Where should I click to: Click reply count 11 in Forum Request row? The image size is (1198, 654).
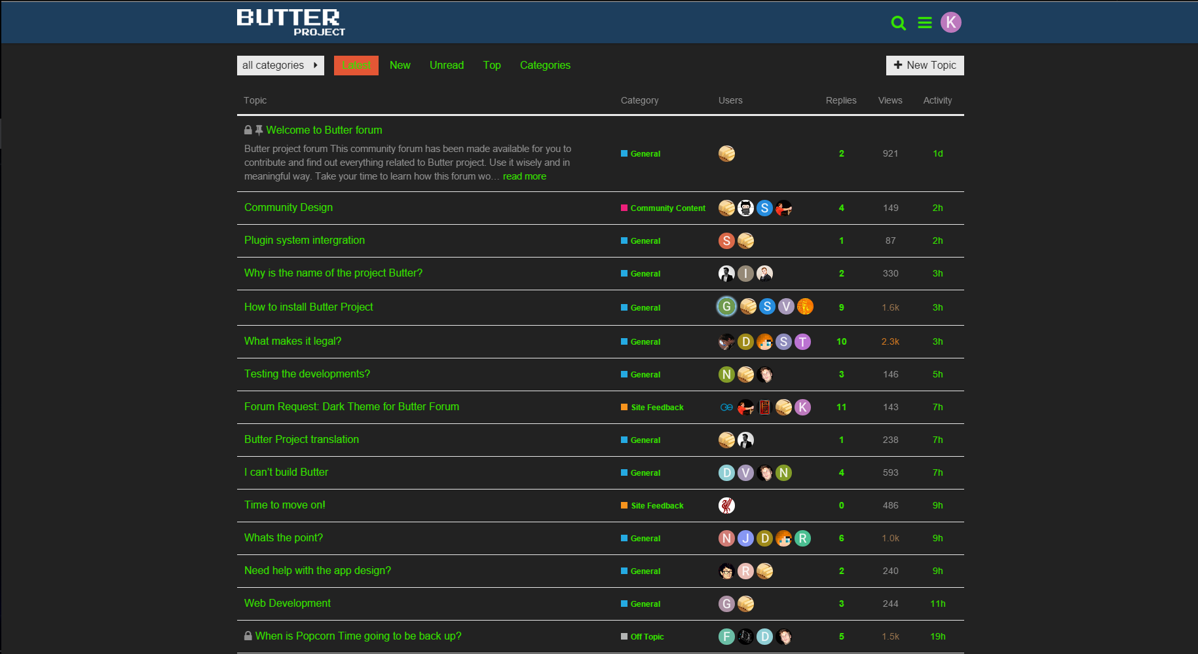[842, 407]
